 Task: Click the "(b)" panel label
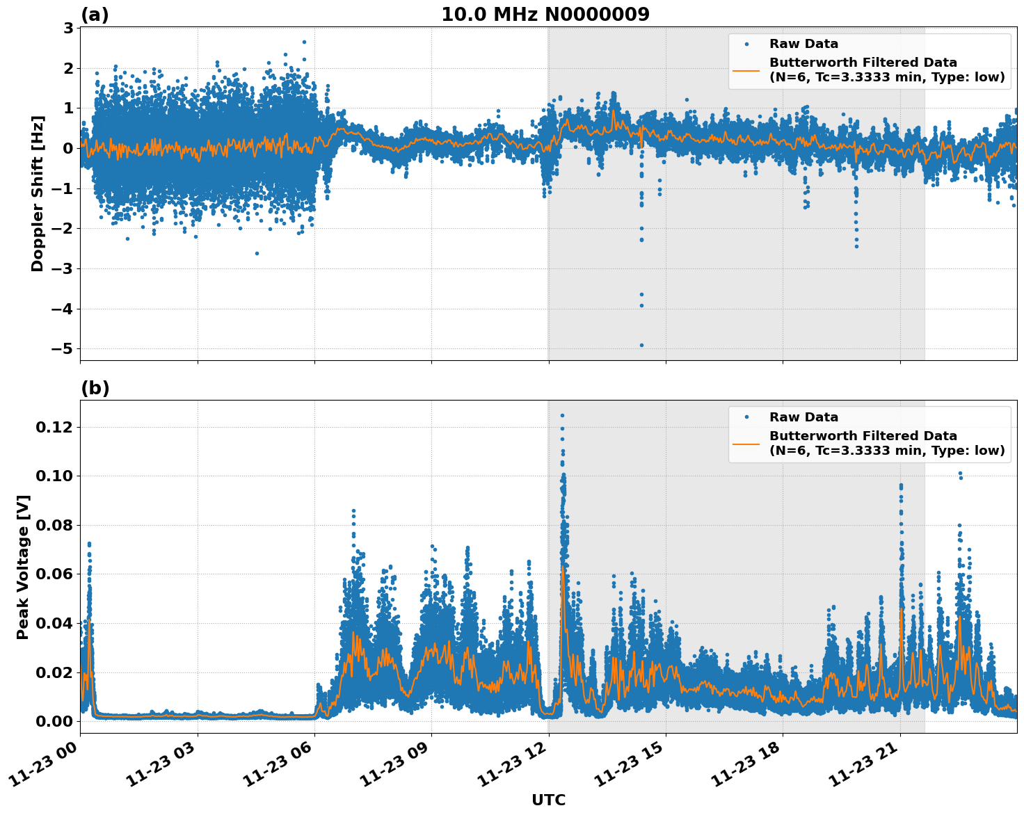[x=95, y=388]
